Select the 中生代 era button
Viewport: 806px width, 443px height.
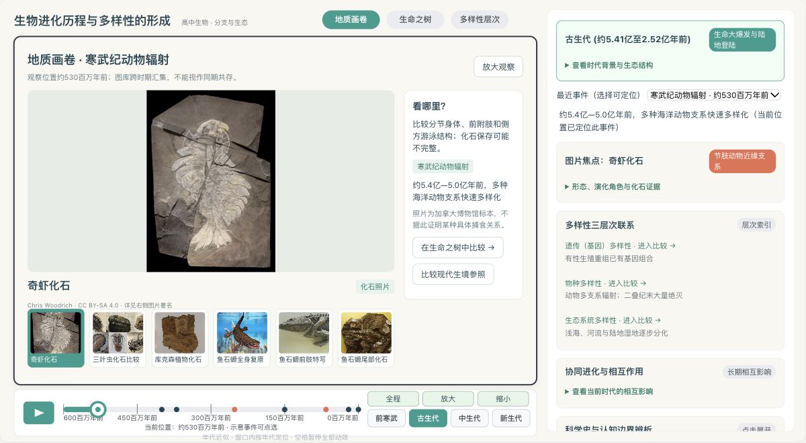(x=469, y=418)
